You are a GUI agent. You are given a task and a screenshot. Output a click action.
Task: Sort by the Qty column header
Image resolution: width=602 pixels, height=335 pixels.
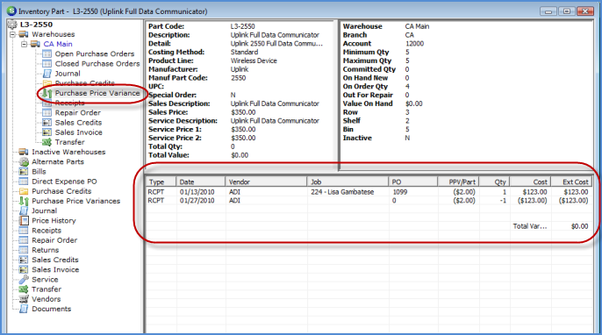tap(495, 182)
